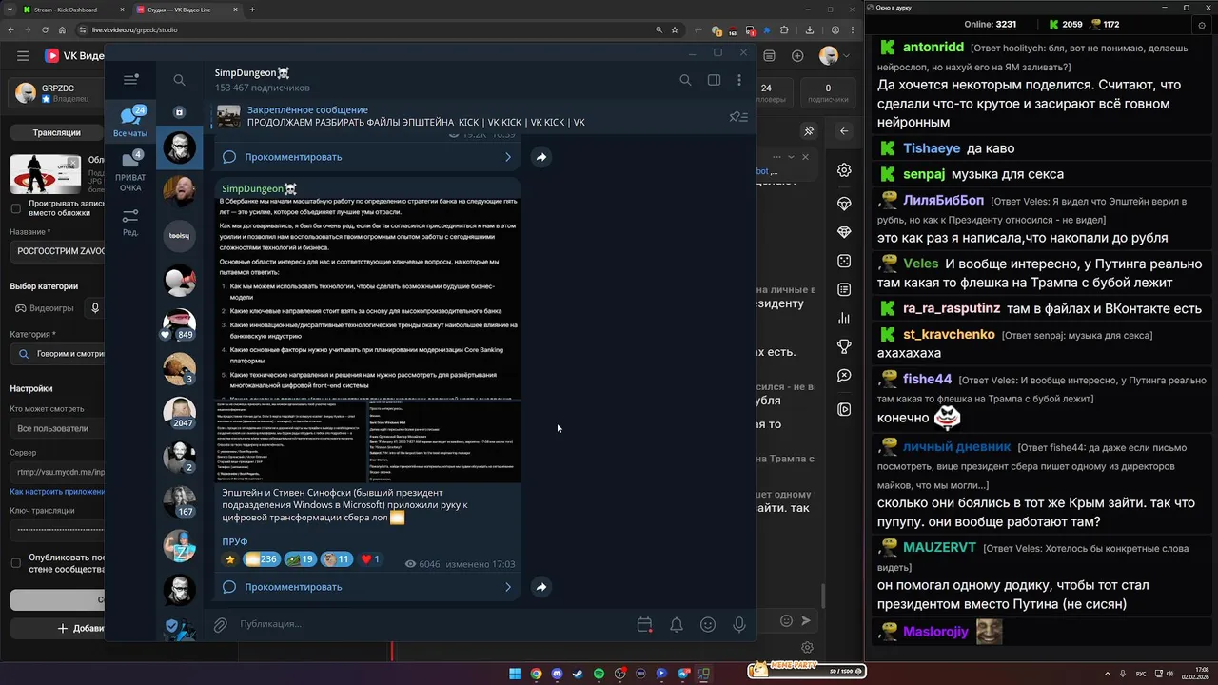The width and height of the screenshot is (1218, 685).
Task: Open the 'Ред.' folder editing item
Action: 130,223
